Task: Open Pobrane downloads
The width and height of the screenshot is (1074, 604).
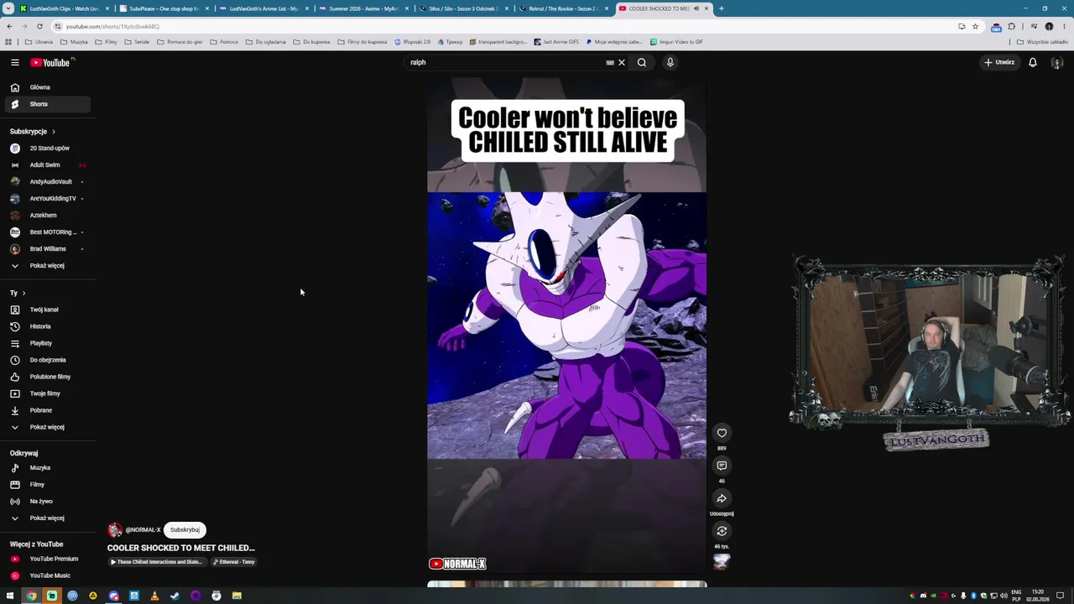Action: [47, 410]
